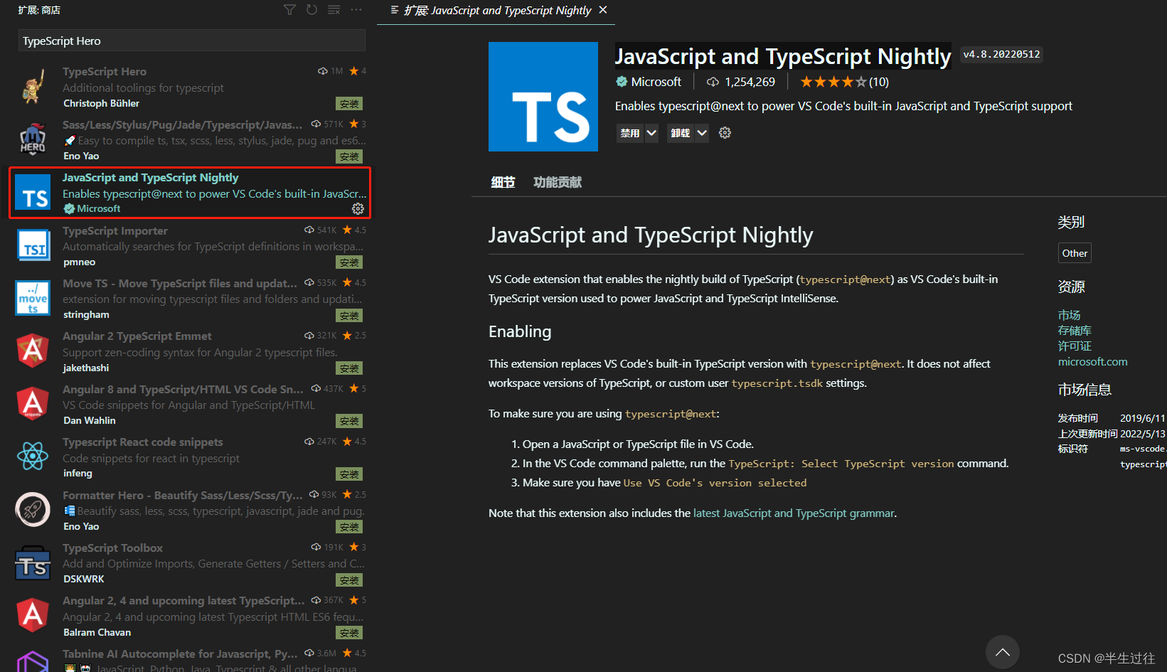Open the extensions view more actions menu
Screen dimensions: 1167x672
[356, 10]
